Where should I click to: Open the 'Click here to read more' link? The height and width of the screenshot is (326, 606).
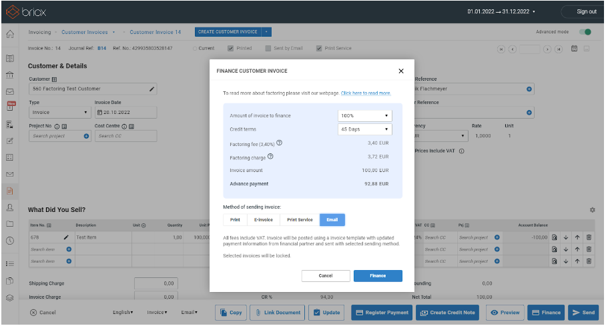click(366, 93)
